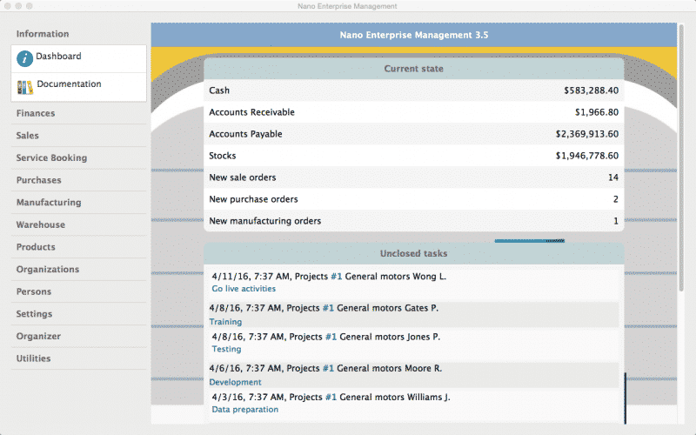
Task: Open the Organizer section
Action: (x=38, y=336)
